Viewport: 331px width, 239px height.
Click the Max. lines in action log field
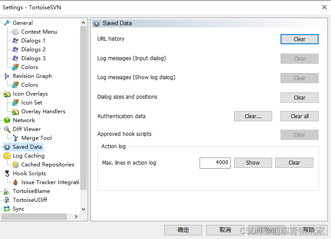[215, 163]
